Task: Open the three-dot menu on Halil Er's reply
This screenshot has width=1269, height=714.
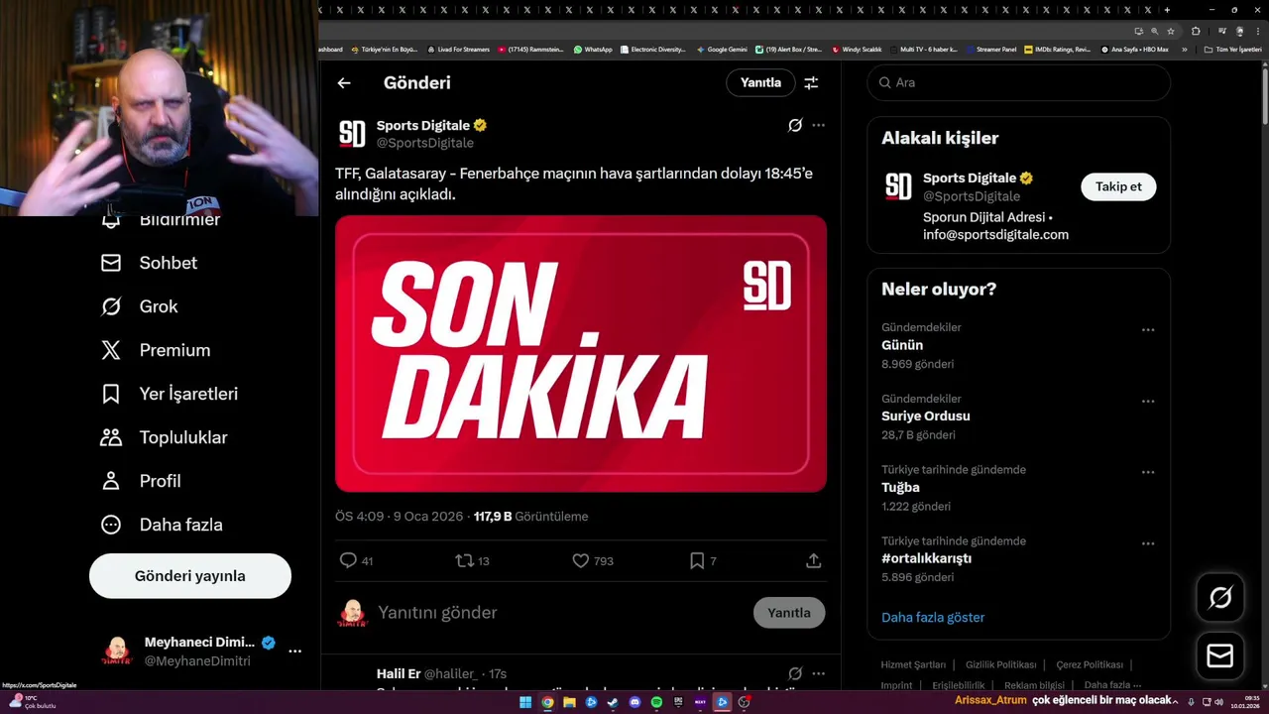Action: coord(818,673)
